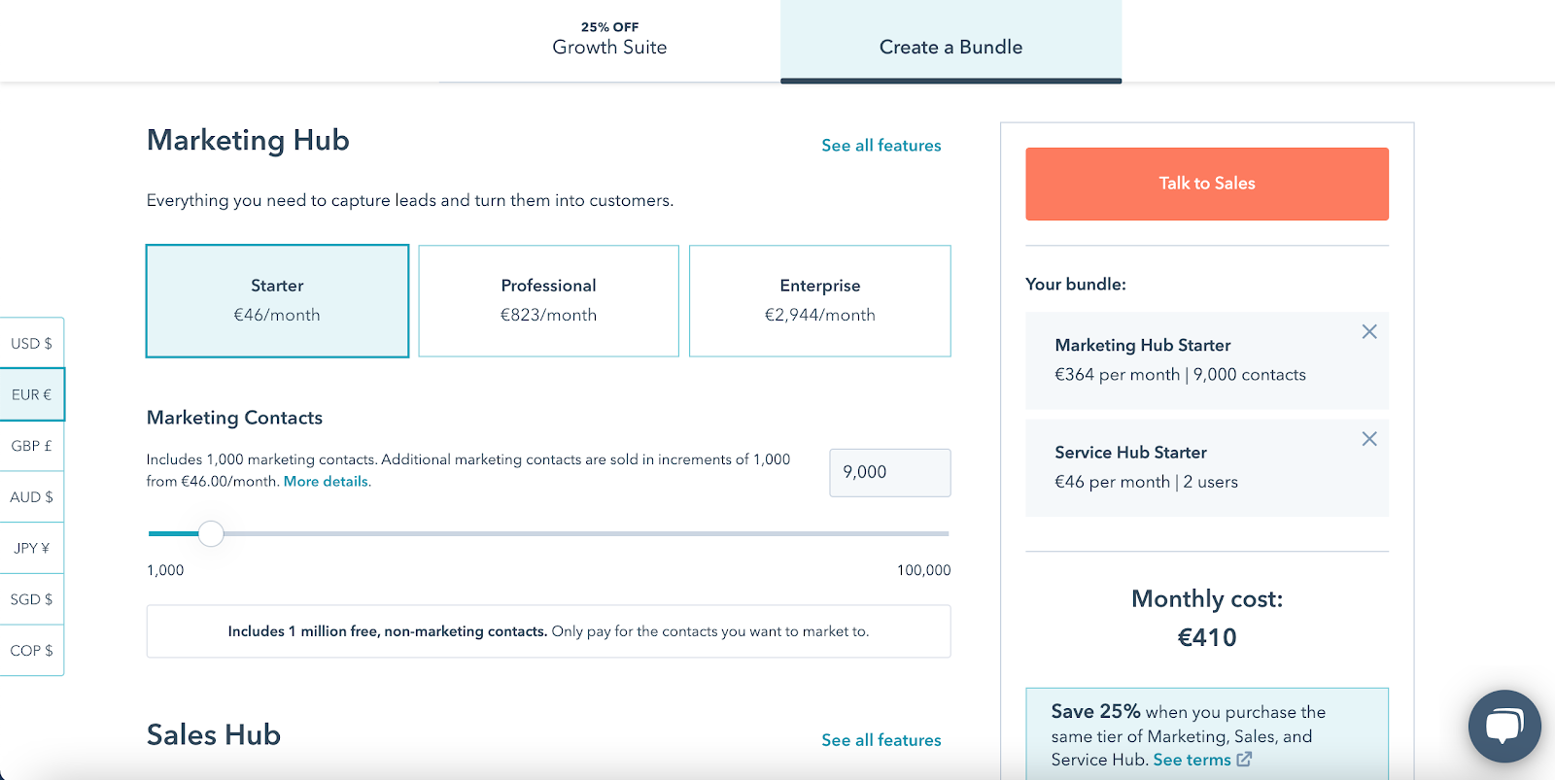The width and height of the screenshot is (1555, 780).
Task: Switch currency to COP
Action: click(x=30, y=650)
